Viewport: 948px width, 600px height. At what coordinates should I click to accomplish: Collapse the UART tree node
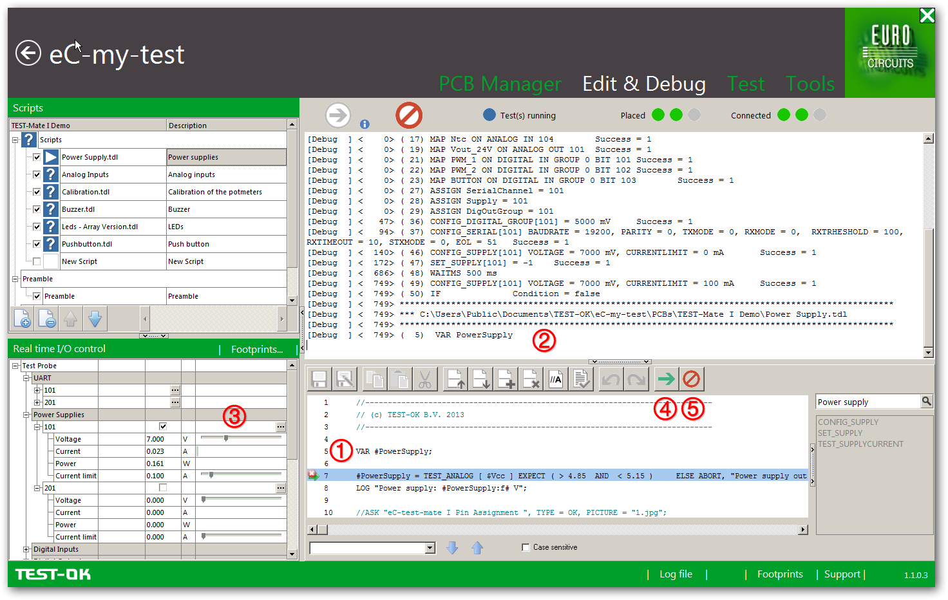pos(26,378)
